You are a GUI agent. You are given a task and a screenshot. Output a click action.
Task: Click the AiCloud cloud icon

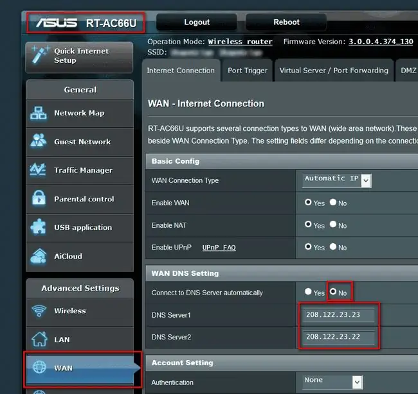click(x=39, y=256)
